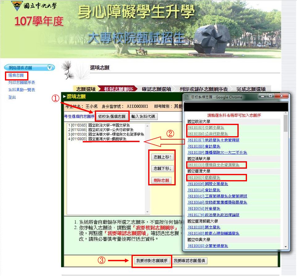297x277 pixels.
Task: Click the 國立中央大學 logo emblem
Action: point(17,6)
